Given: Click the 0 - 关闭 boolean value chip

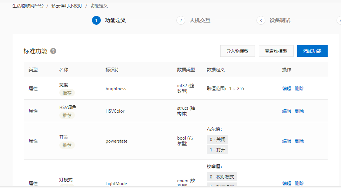Looking at the screenshot, I should [218, 140].
